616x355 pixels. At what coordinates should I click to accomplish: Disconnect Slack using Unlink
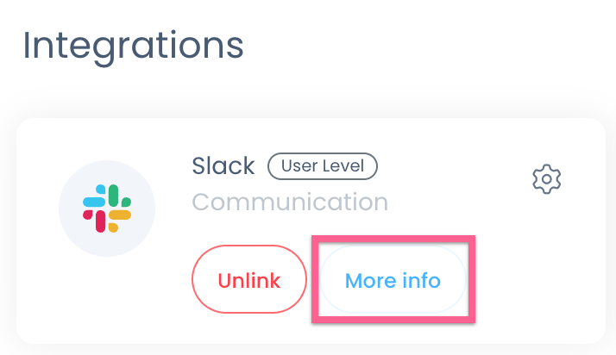(x=249, y=280)
